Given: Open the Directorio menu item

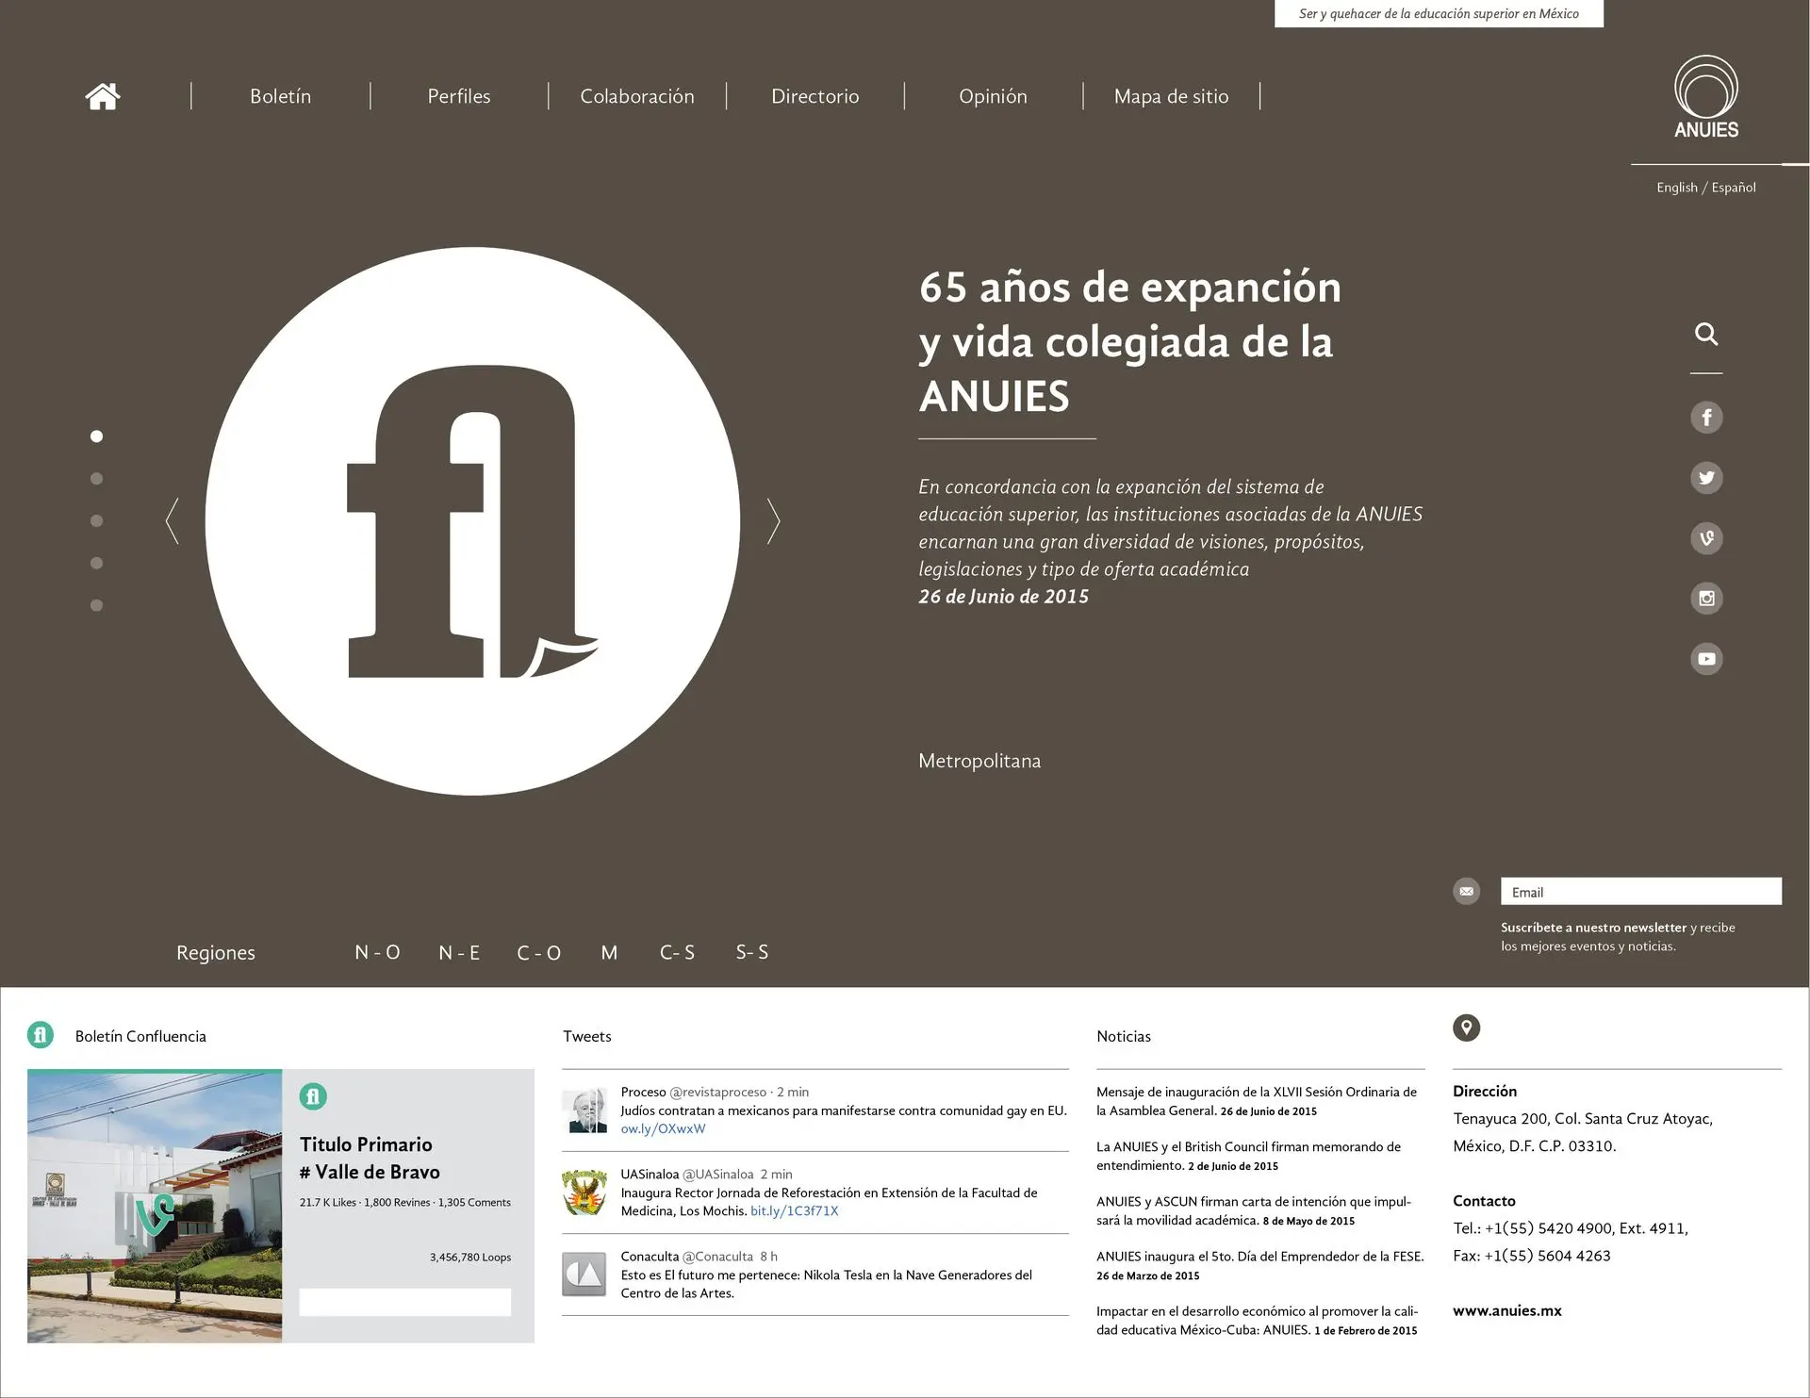Looking at the screenshot, I should pyautogui.click(x=815, y=96).
